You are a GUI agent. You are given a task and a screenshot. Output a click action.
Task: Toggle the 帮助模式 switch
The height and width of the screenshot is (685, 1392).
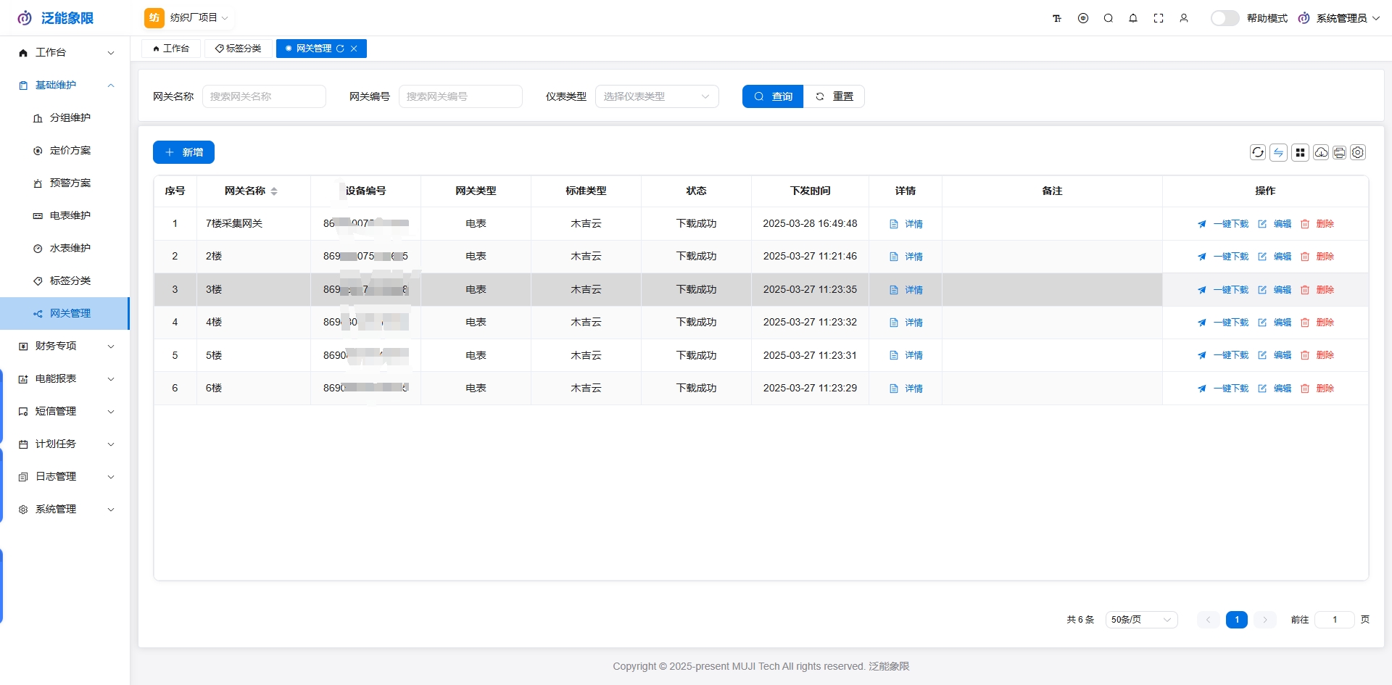pyautogui.click(x=1225, y=18)
